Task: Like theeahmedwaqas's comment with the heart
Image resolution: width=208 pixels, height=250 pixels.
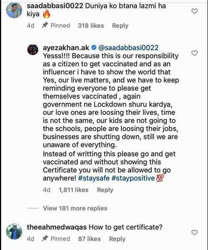Action: click(194, 233)
